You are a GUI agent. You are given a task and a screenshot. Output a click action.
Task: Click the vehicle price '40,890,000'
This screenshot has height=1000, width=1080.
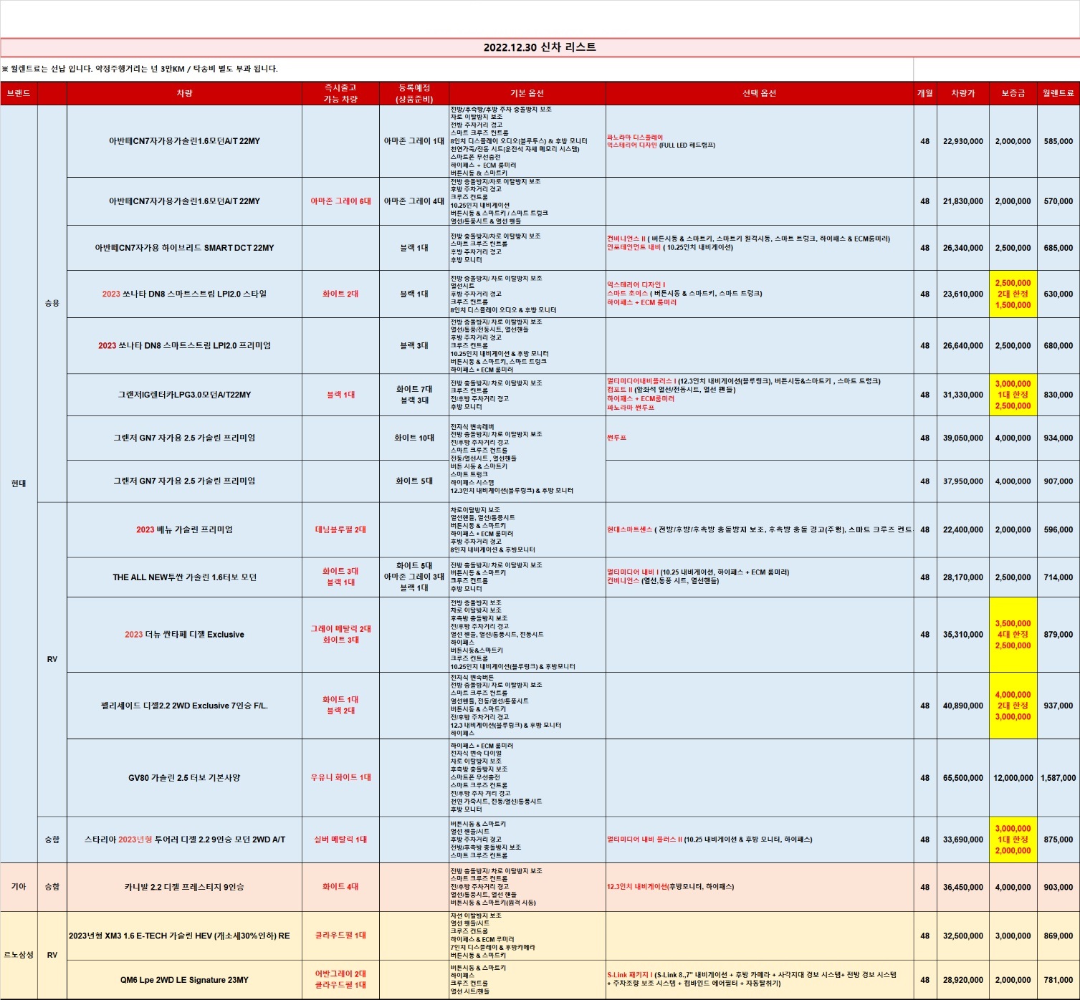[x=963, y=706]
